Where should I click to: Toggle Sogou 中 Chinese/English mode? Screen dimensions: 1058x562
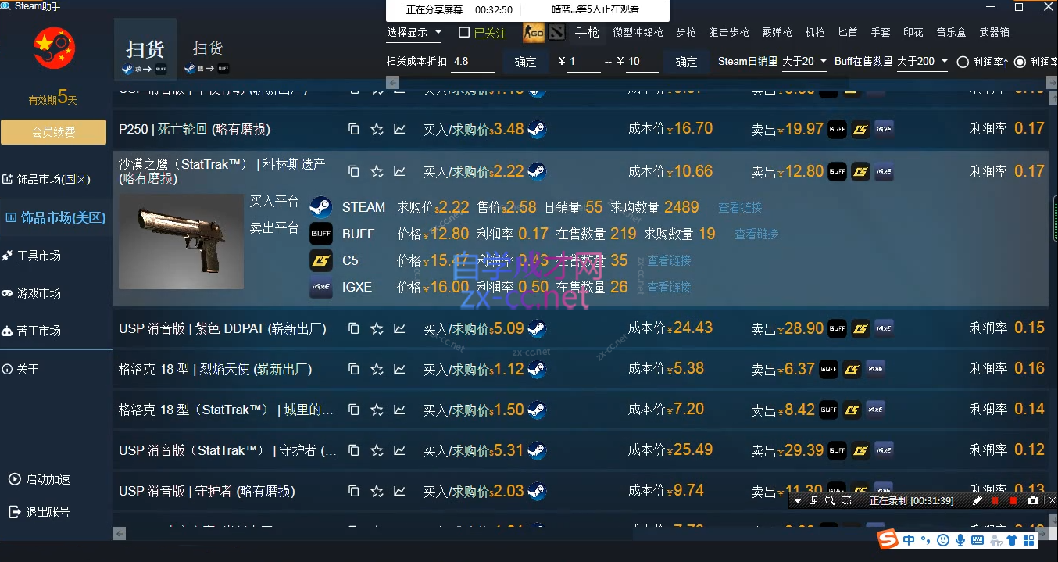coord(909,540)
